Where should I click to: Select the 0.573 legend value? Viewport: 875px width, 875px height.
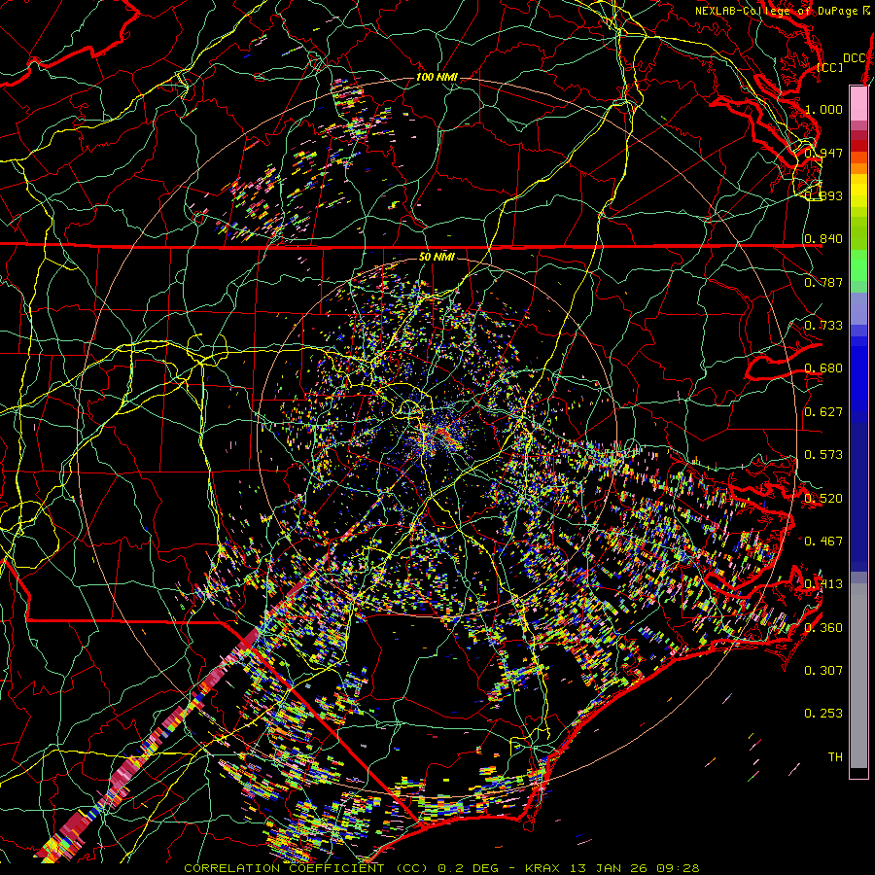tap(823, 455)
